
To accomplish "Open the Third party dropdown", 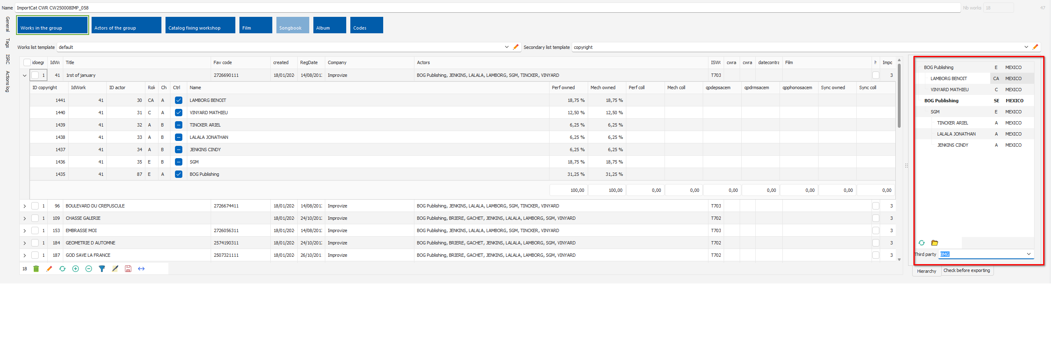I will (1028, 254).
